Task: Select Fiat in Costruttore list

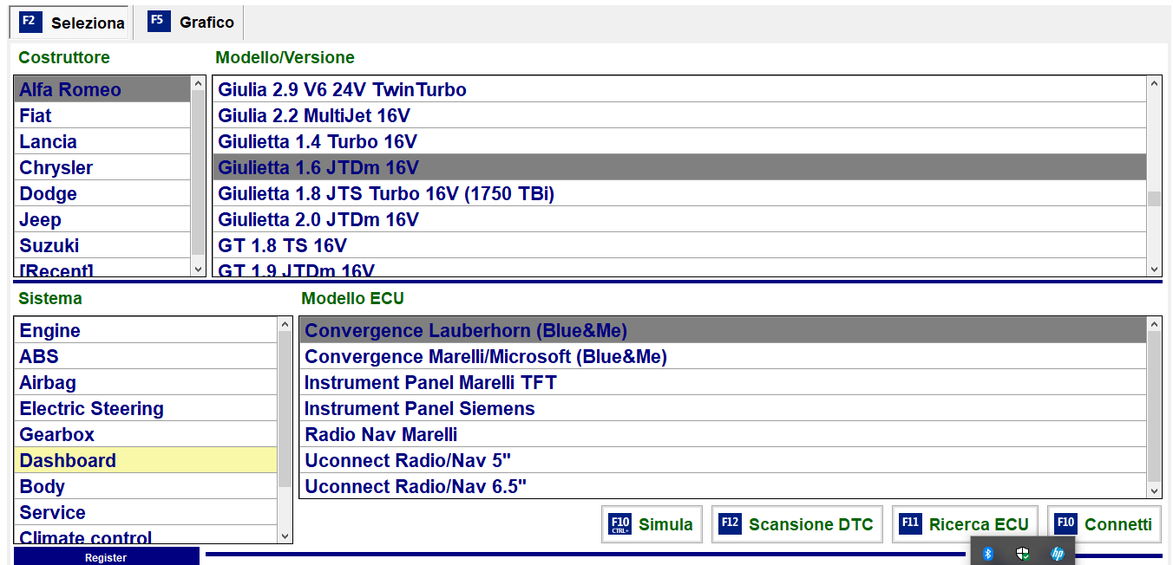Action: click(x=102, y=115)
